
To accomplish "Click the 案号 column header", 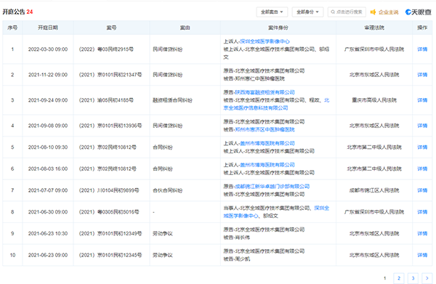I will [111, 28].
